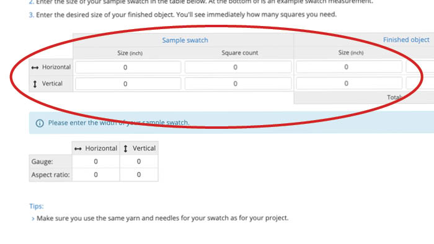The height and width of the screenshot is (244, 434).
Task: Click the Gauge: row label
Action: pyautogui.click(x=42, y=162)
